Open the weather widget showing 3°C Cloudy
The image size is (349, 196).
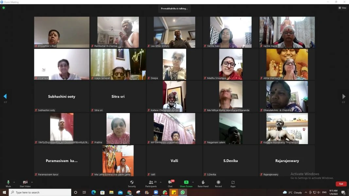(292, 192)
